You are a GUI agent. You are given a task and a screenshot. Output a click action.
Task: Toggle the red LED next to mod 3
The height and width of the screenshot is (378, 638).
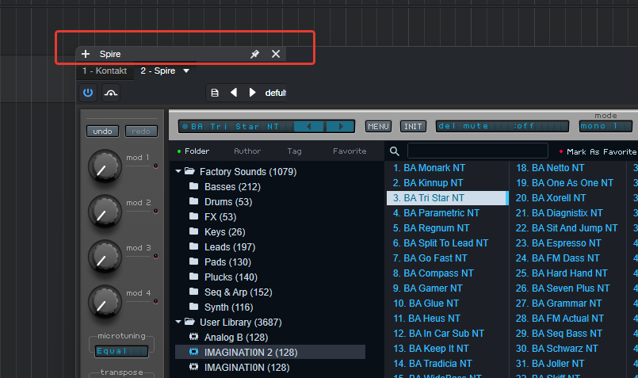[x=155, y=256]
